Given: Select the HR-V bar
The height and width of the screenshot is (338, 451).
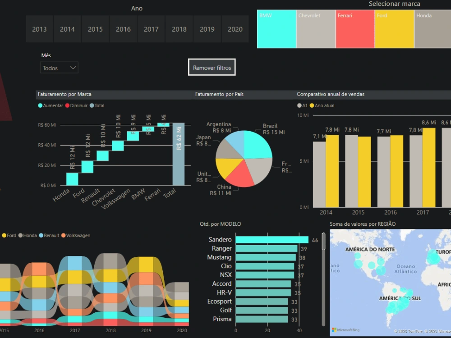Looking at the screenshot, I should coord(263,292).
